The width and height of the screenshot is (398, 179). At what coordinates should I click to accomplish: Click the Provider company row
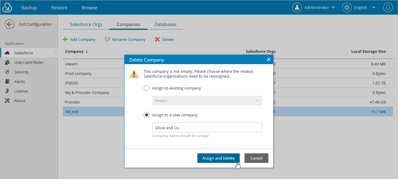[228, 102]
